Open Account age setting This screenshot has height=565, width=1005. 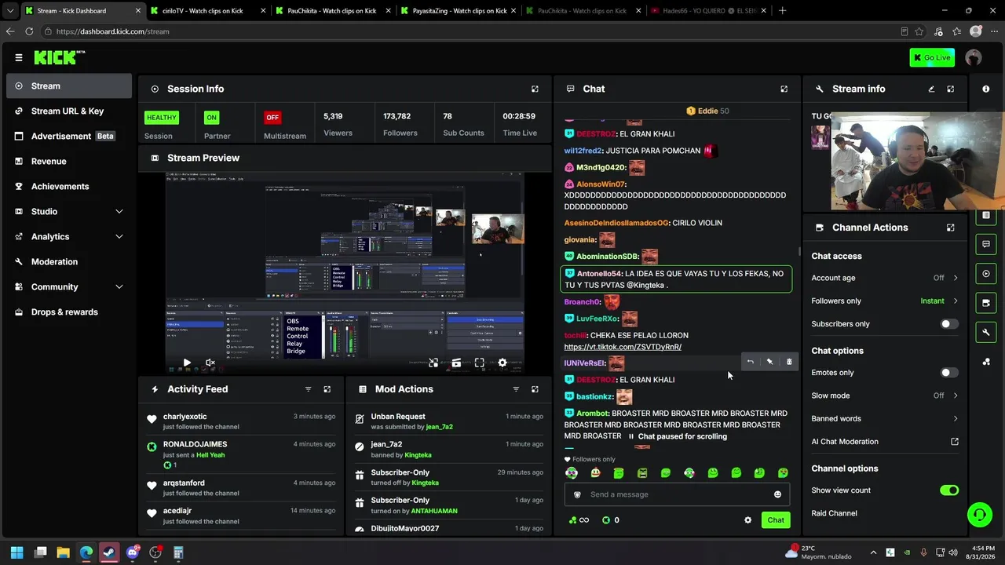885,278
